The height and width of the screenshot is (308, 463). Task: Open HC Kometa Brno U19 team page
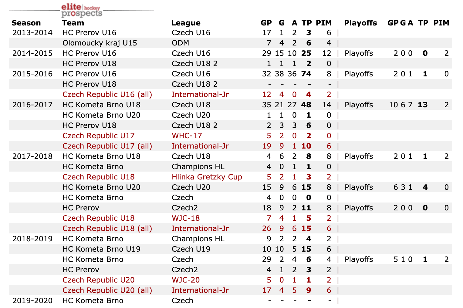[101, 249]
